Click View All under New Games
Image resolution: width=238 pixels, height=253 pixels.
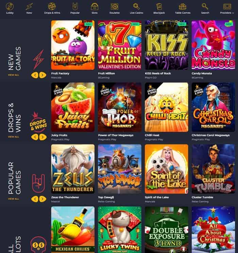[x=13, y=75]
